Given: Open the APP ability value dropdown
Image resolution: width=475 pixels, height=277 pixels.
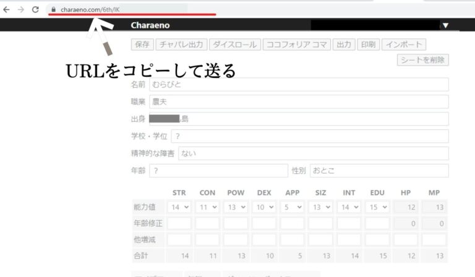Looking at the screenshot, I should tap(293, 207).
